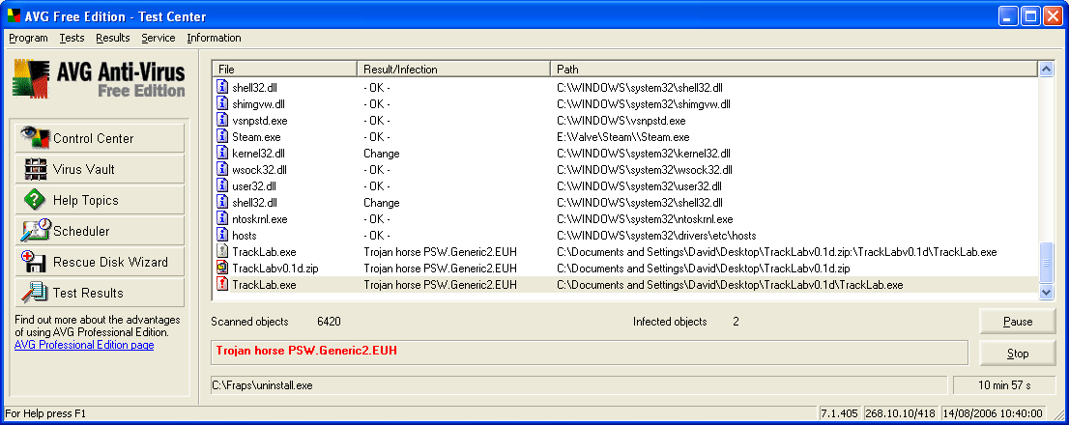Click the info icon beside shimgvw.dll
This screenshot has height=425, width=1069.
pyautogui.click(x=222, y=103)
